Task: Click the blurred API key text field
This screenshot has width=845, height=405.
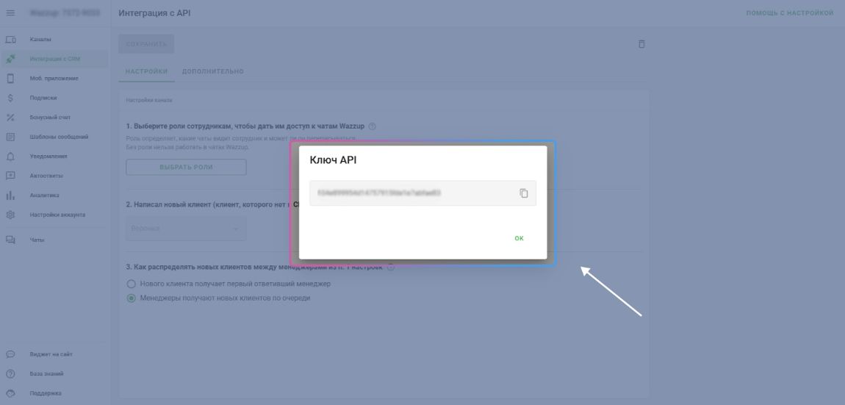Action: pos(411,193)
